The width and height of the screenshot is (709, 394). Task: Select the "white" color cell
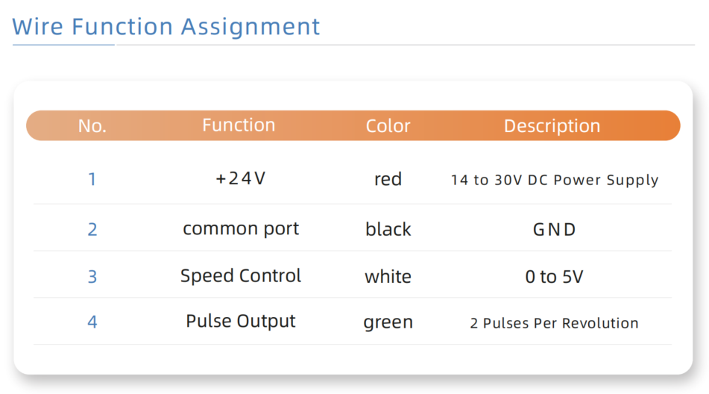point(388,277)
